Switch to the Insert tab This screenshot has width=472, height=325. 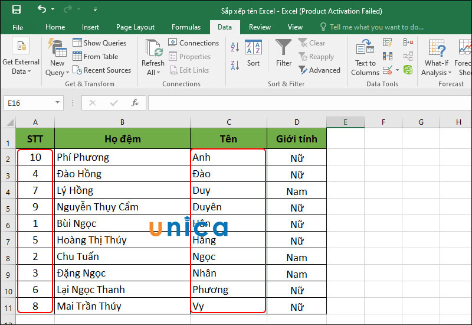point(90,27)
